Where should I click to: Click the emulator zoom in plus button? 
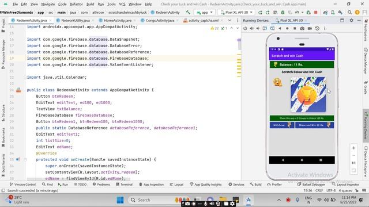[x=353, y=148]
